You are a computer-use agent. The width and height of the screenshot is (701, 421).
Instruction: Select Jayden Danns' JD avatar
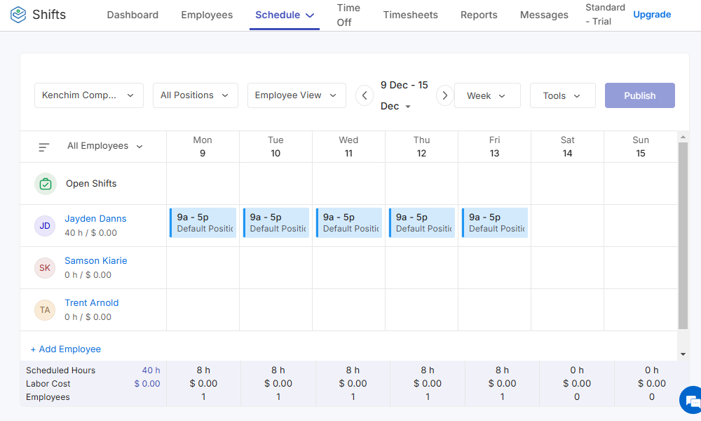coord(45,225)
